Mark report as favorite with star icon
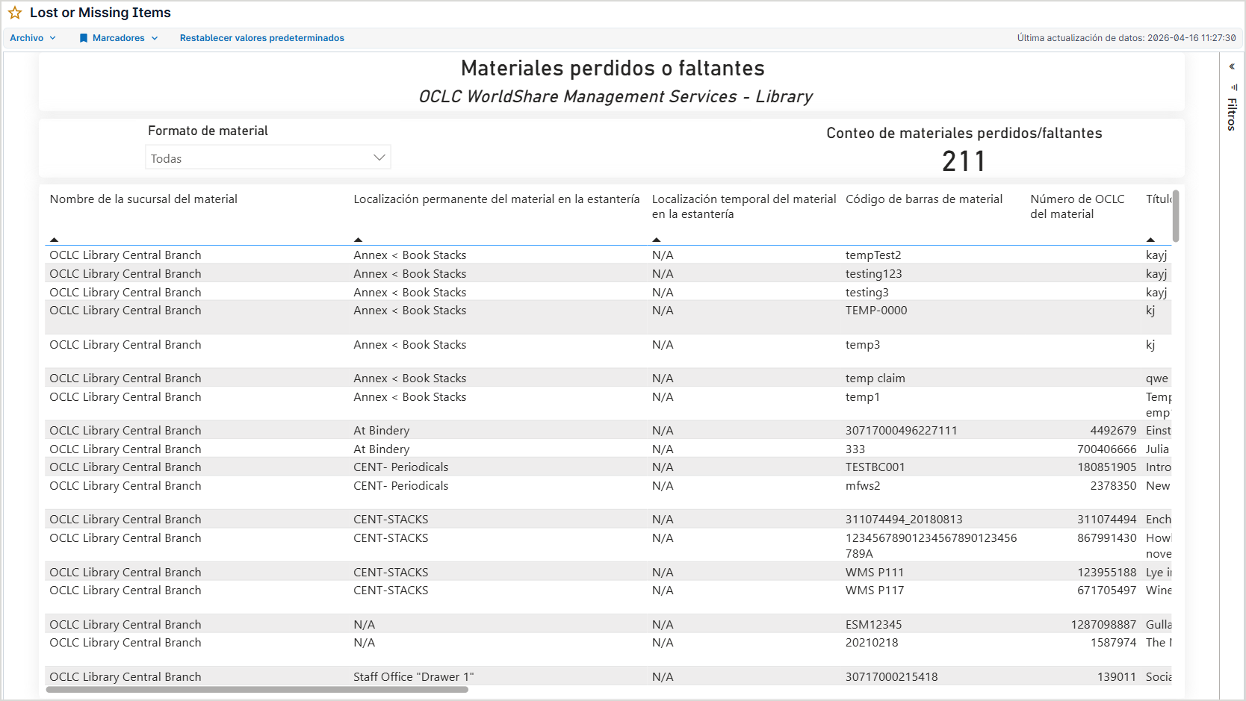 click(15, 13)
